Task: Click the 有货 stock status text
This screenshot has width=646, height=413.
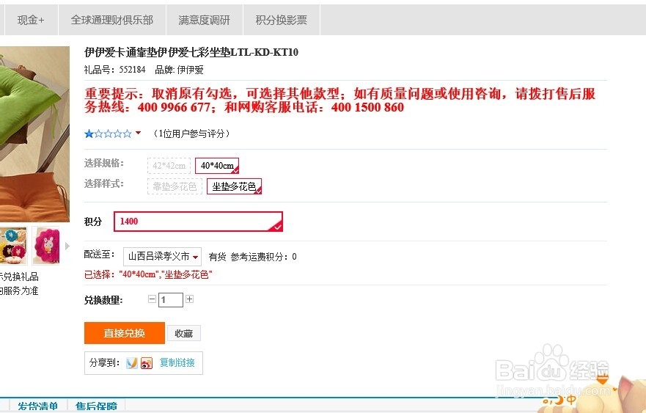Action: (x=217, y=257)
